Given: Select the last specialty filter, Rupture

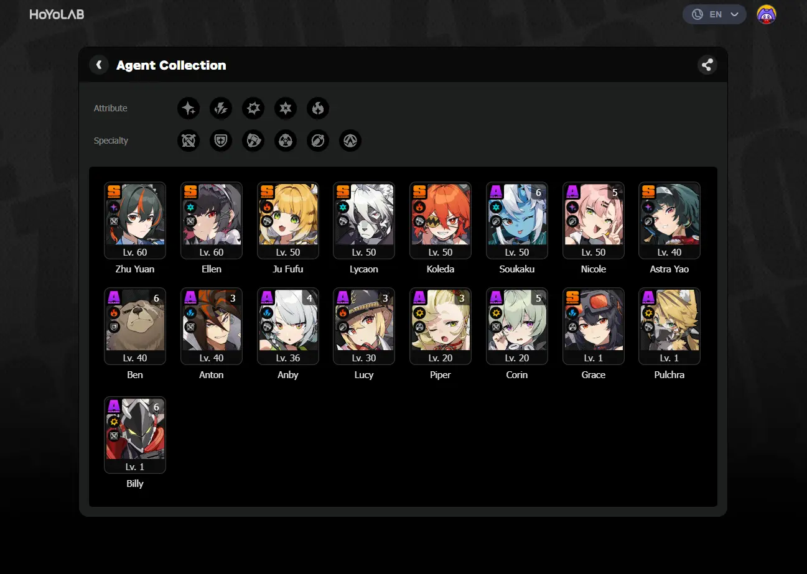Looking at the screenshot, I should coord(350,141).
